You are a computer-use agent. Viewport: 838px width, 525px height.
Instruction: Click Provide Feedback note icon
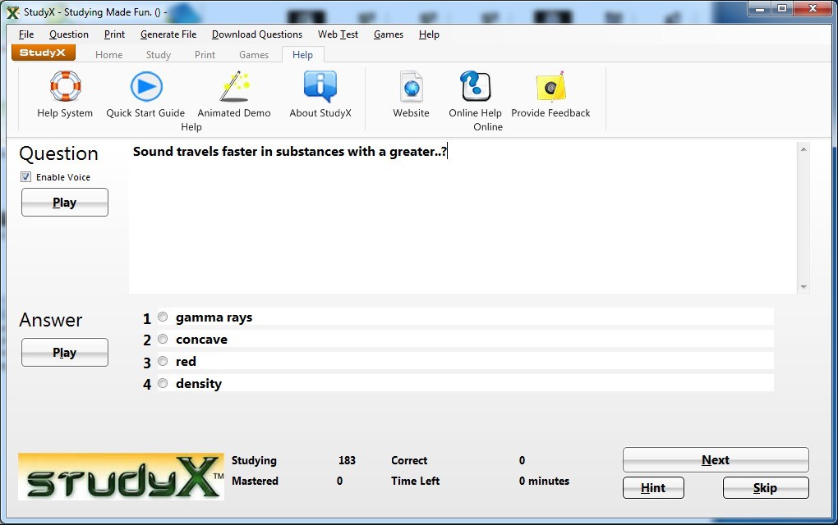pyautogui.click(x=550, y=86)
